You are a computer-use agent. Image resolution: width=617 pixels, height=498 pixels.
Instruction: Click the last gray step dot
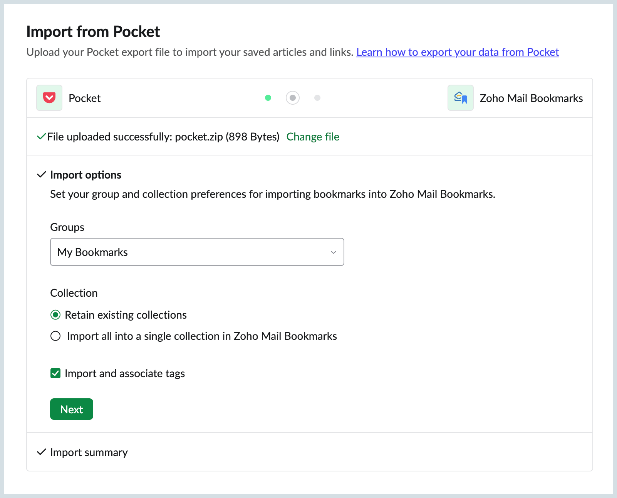pyautogui.click(x=317, y=98)
